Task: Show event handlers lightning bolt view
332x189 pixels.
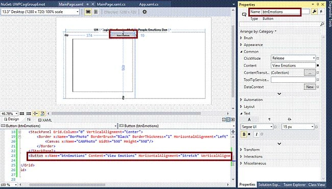Action: pyautogui.click(x=321, y=12)
